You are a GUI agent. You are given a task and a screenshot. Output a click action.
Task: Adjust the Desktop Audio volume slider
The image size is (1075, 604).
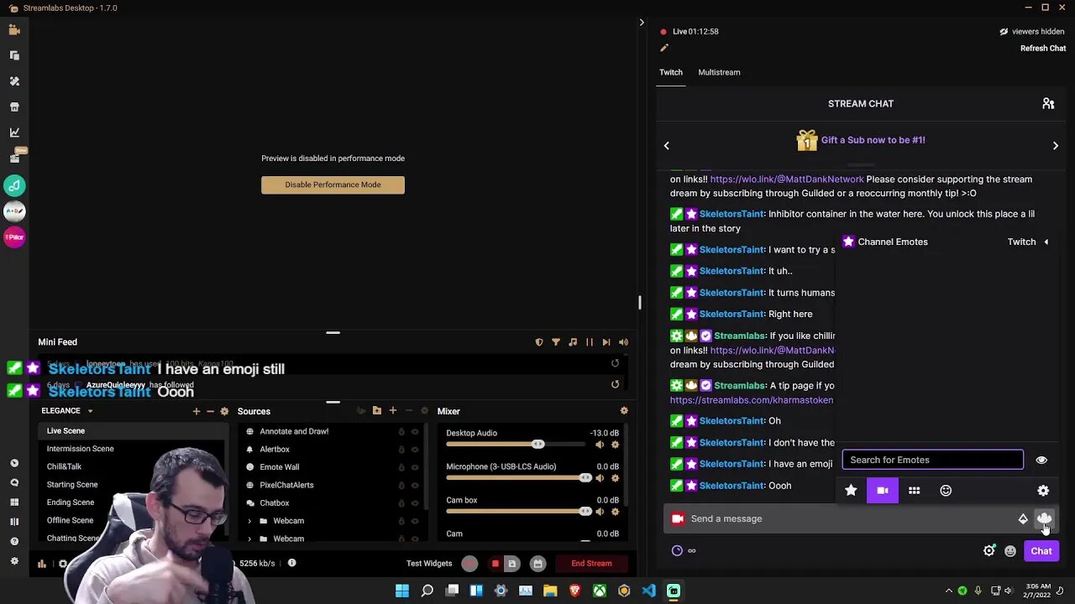click(517, 445)
